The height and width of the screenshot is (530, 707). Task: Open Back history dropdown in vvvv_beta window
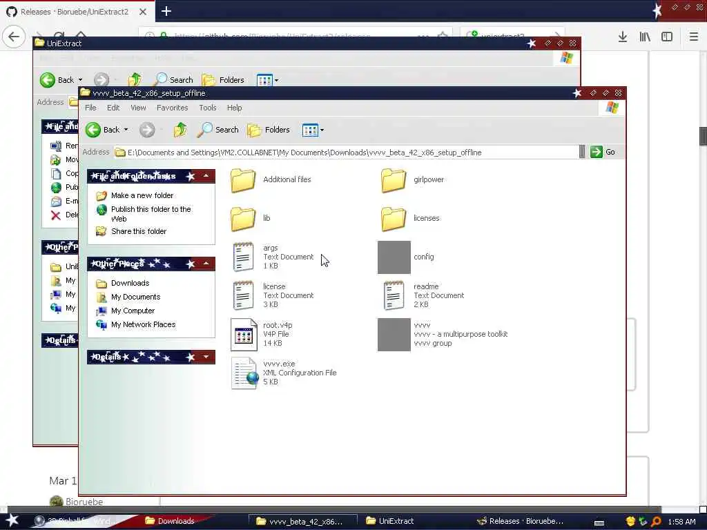(x=126, y=130)
